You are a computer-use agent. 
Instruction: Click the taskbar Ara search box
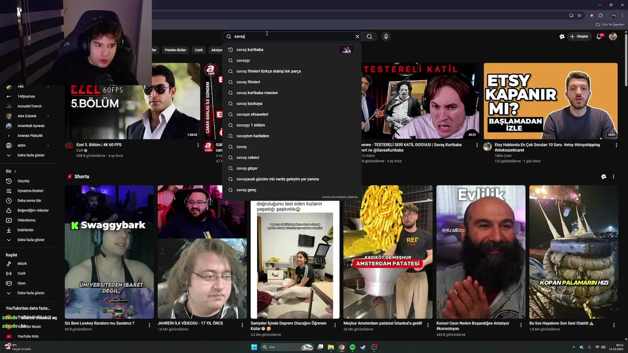[287, 347]
